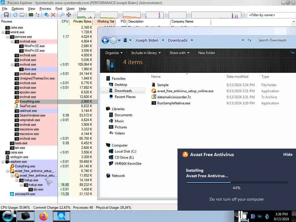This screenshot has height=222, width=296.
Task: Click the Properties toolbar icon
Action: (x=46, y=15)
